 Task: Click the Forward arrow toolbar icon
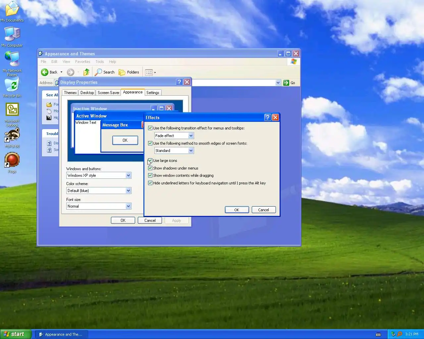[70, 72]
